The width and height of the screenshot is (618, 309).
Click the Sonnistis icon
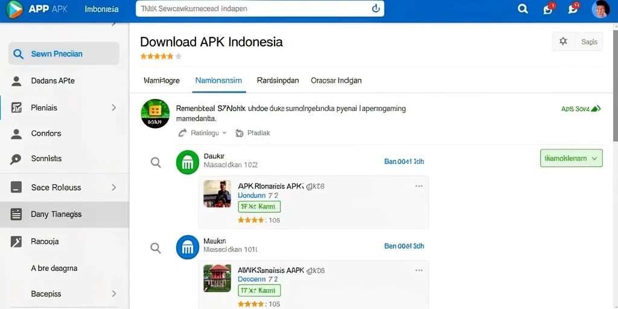[x=16, y=159]
